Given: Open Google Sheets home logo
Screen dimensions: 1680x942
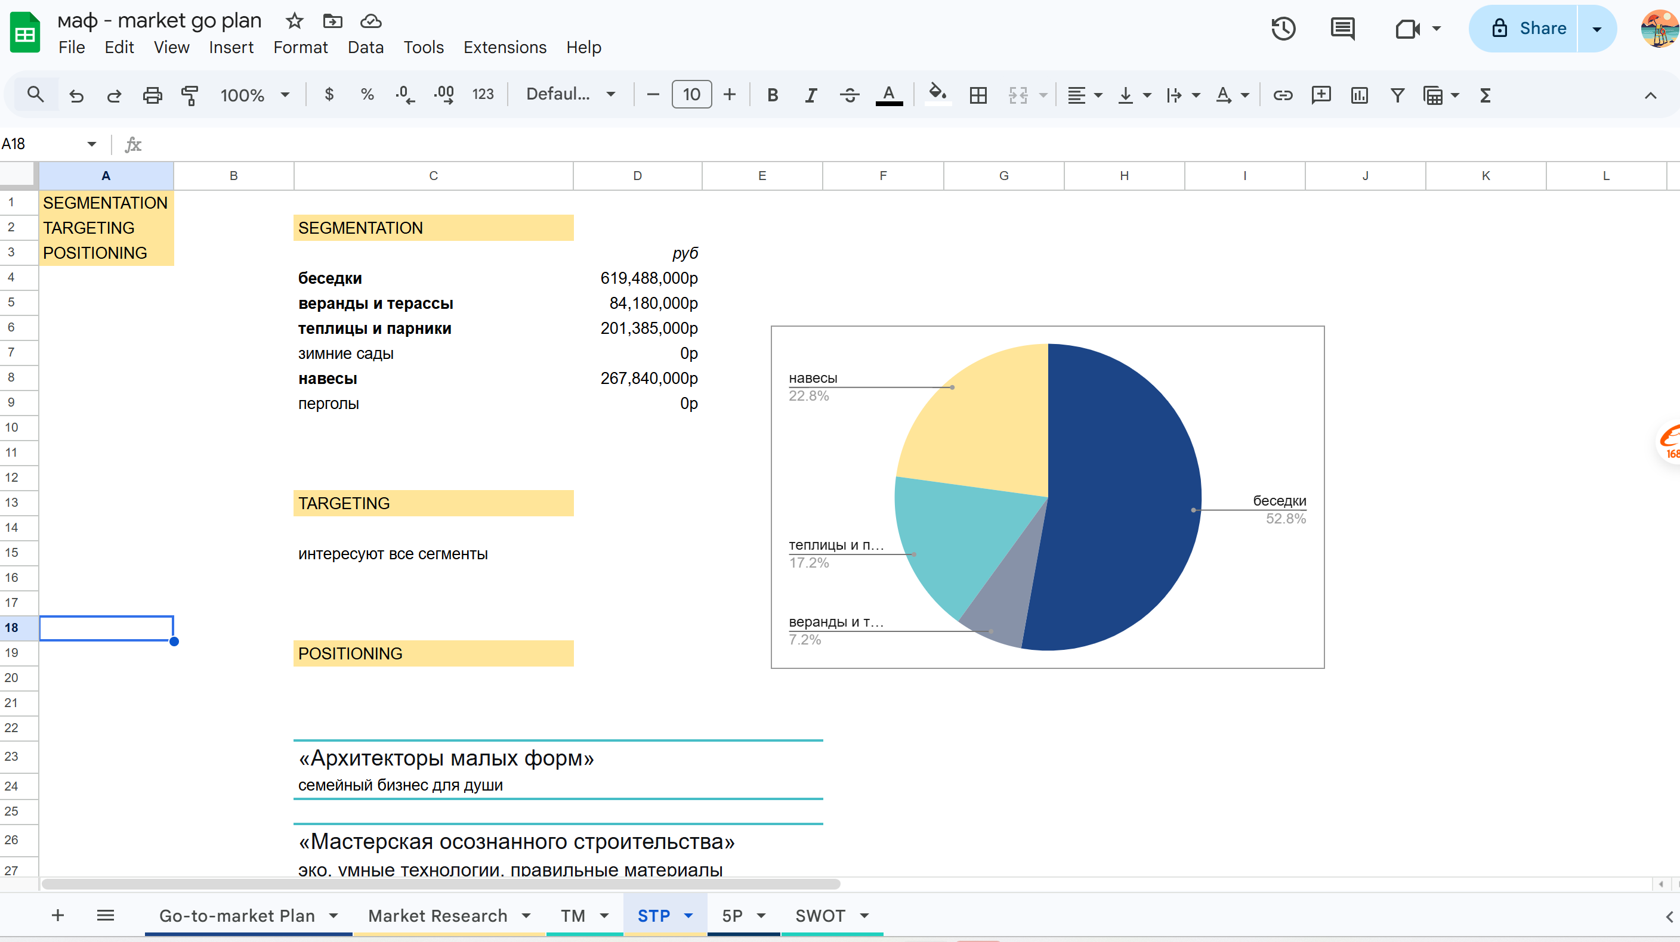Looking at the screenshot, I should [x=25, y=32].
